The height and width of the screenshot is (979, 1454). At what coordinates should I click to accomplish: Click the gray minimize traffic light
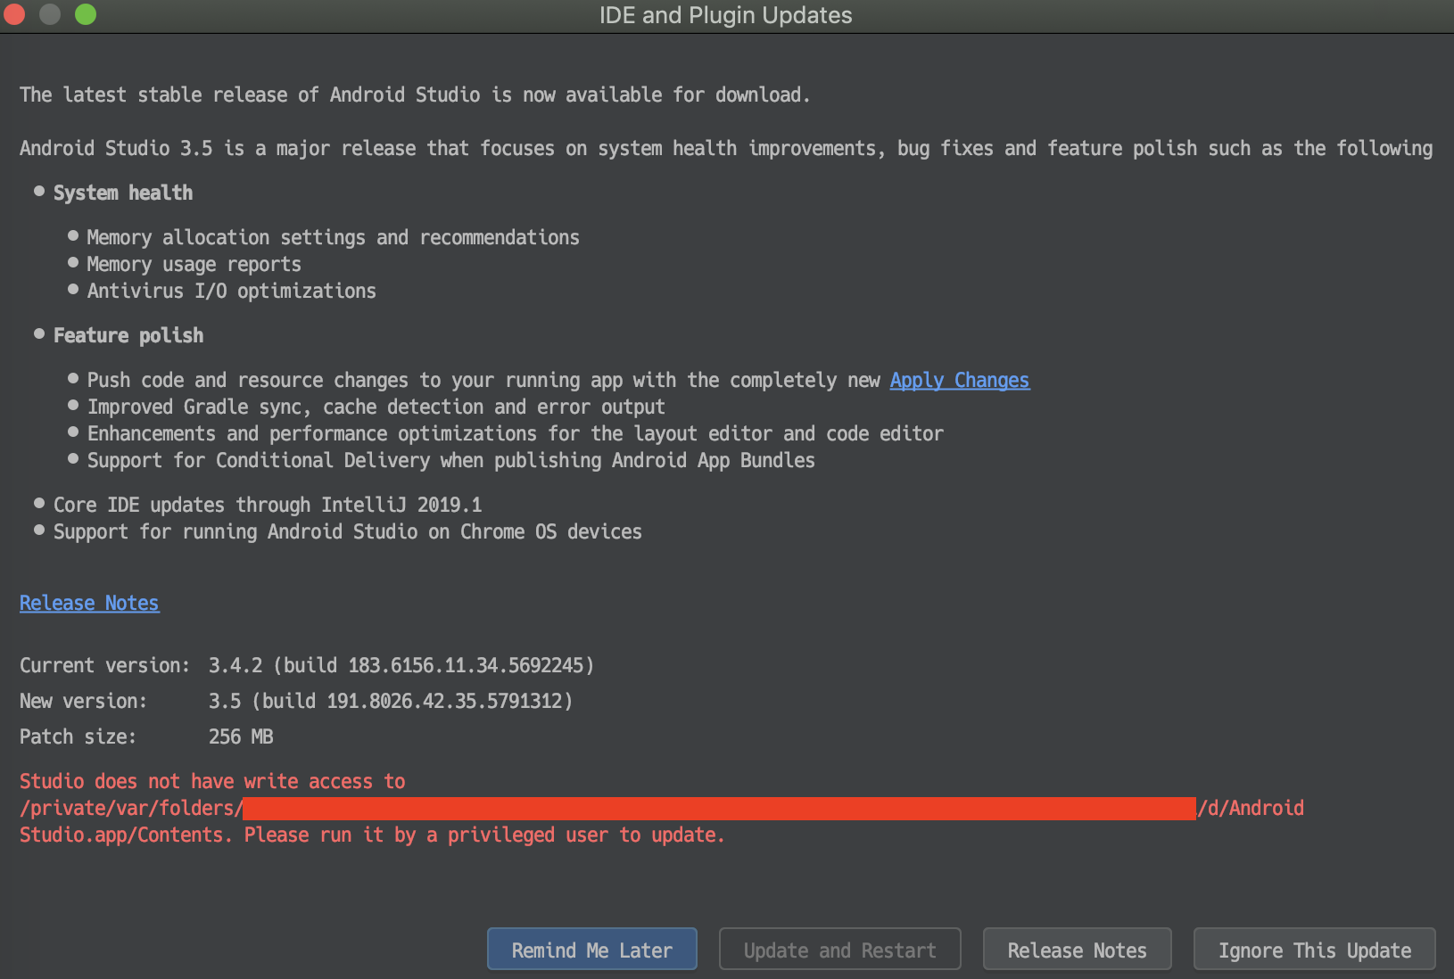50,14
